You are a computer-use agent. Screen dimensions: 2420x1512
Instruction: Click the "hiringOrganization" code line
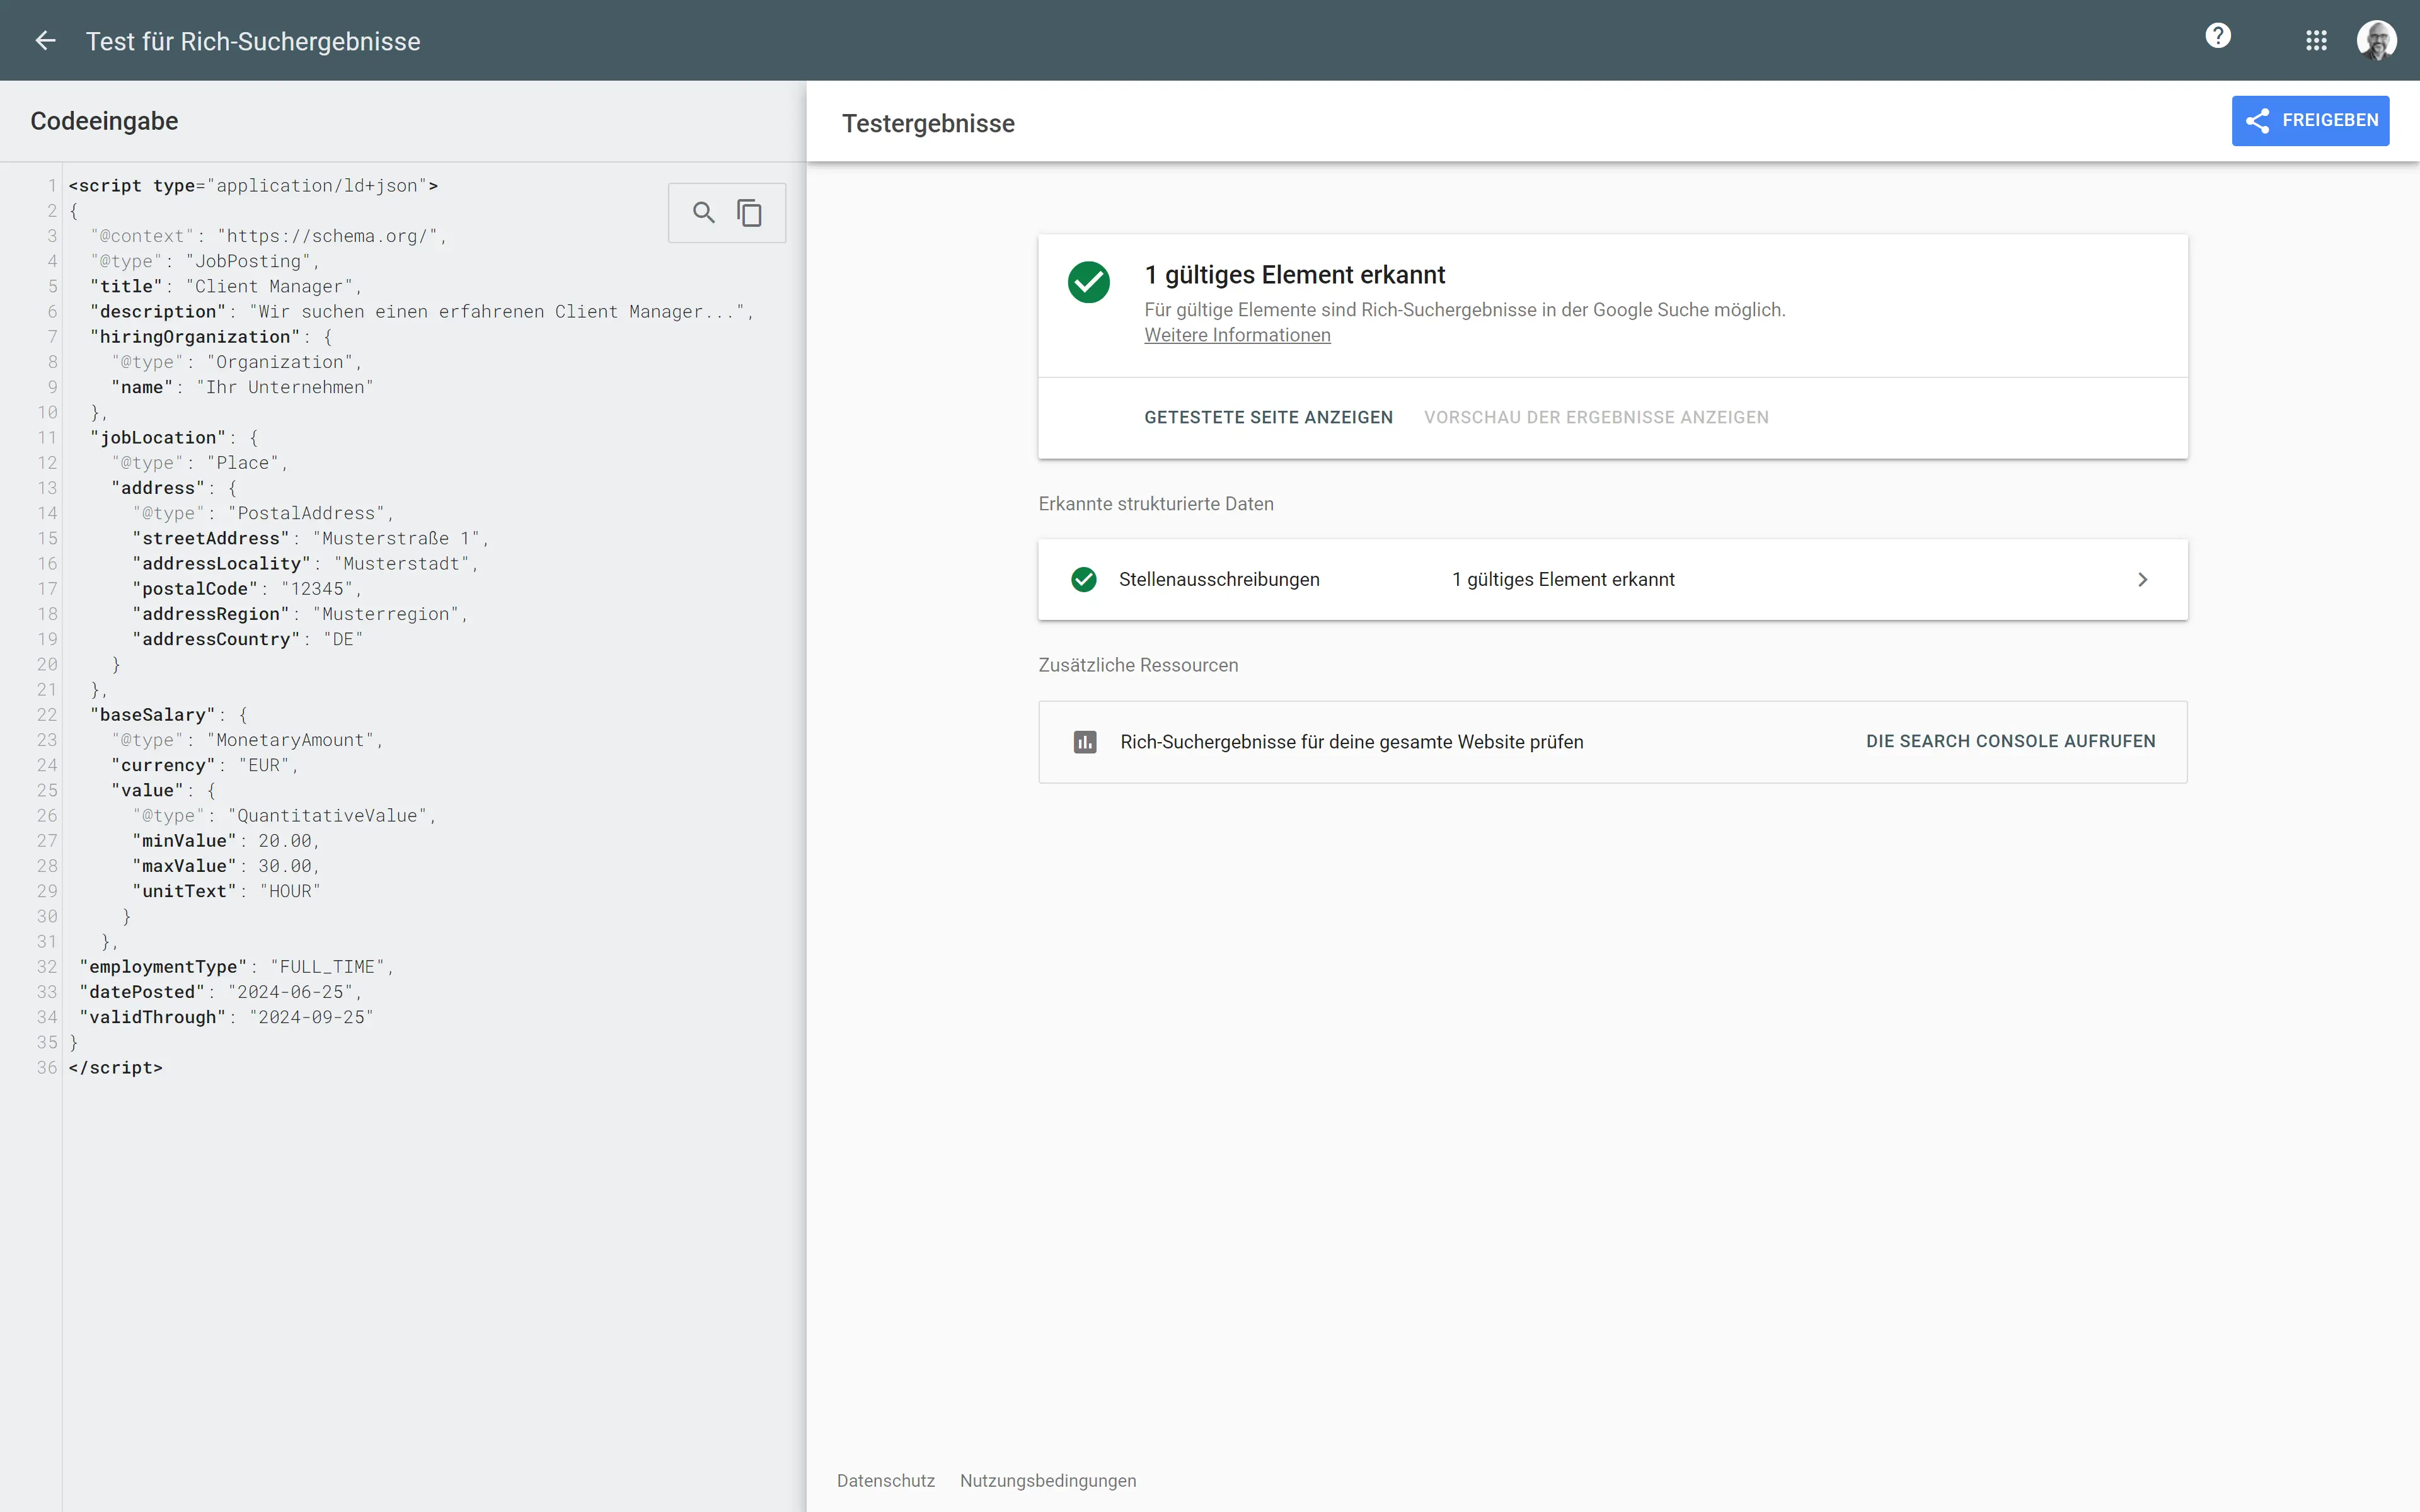click(x=211, y=337)
